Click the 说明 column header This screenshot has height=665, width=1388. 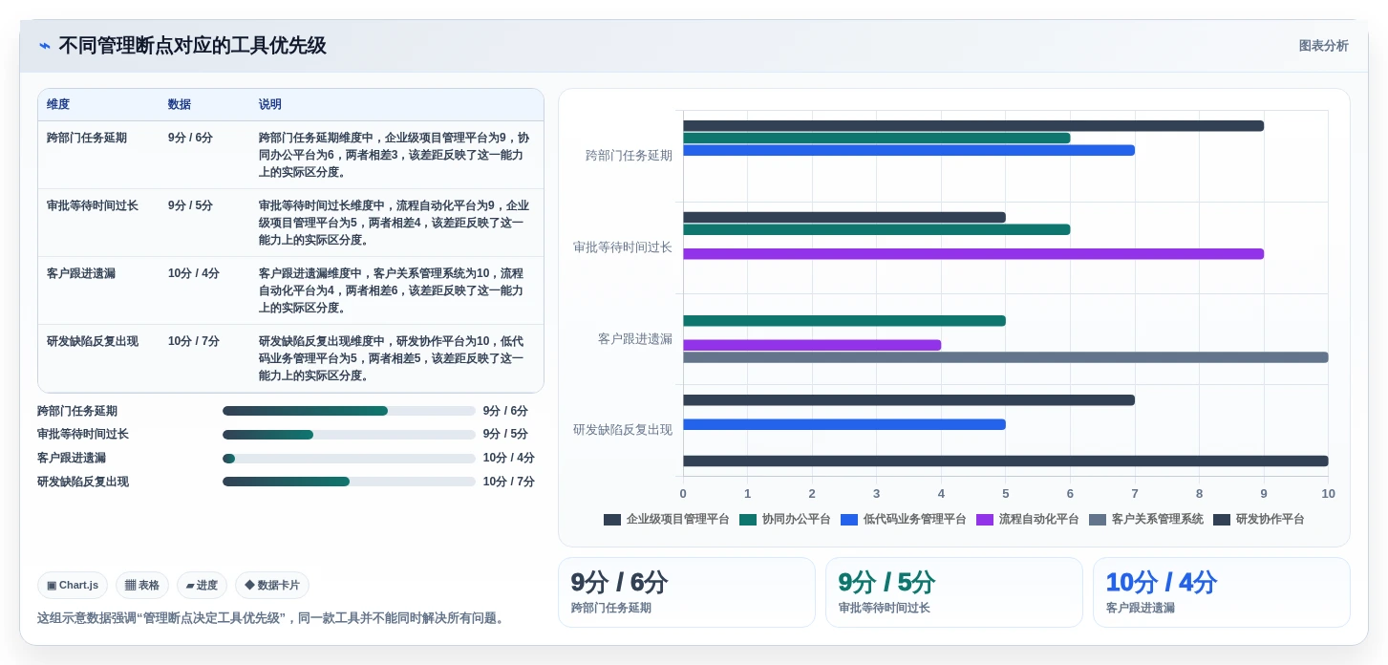click(x=270, y=105)
